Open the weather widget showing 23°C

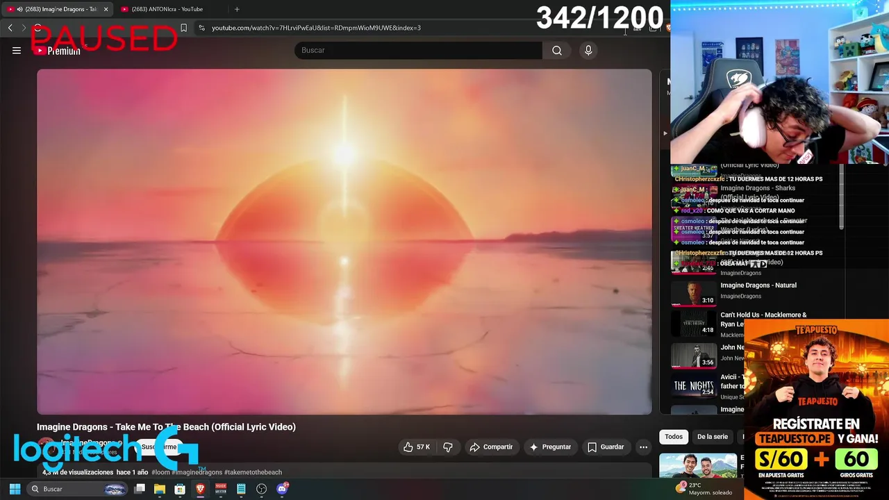[704, 489]
